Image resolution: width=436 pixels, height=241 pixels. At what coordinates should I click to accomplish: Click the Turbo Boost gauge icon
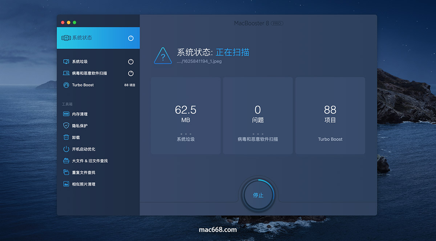tap(66, 85)
